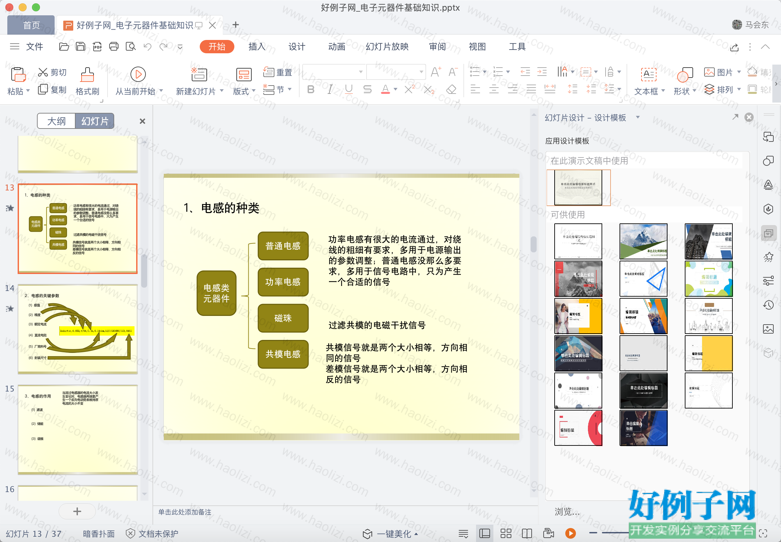Align text right

(512, 90)
